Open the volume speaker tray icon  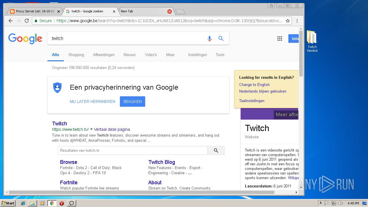point(340,203)
